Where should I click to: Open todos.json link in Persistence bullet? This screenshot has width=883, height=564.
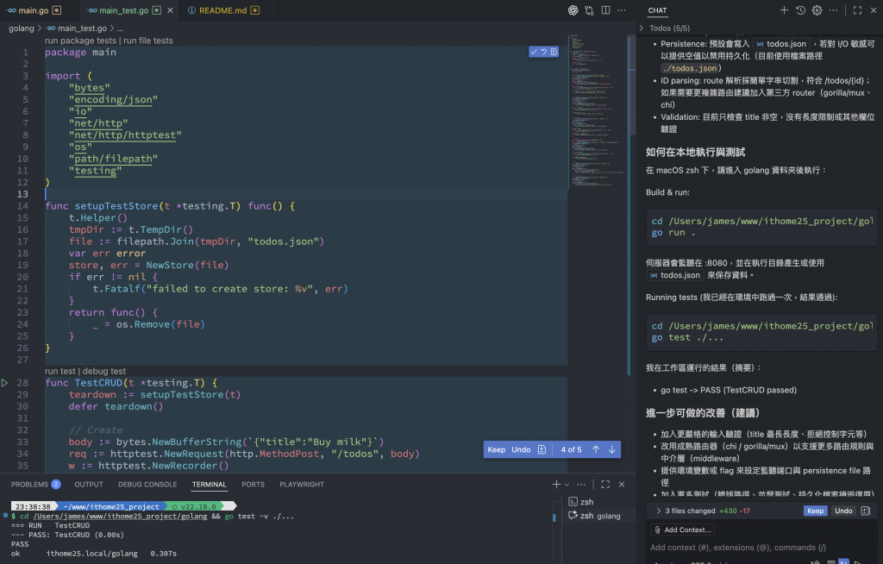click(x=781, y=44)
